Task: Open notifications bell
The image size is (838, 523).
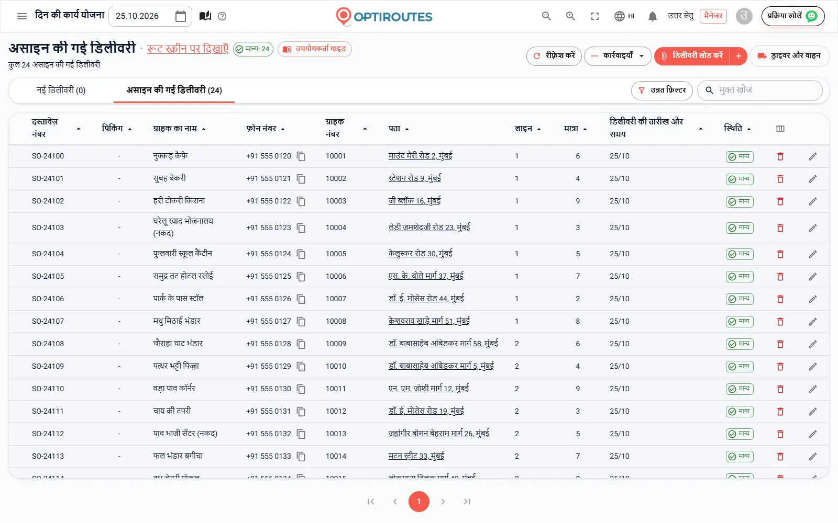Action: tap(653, 16)
